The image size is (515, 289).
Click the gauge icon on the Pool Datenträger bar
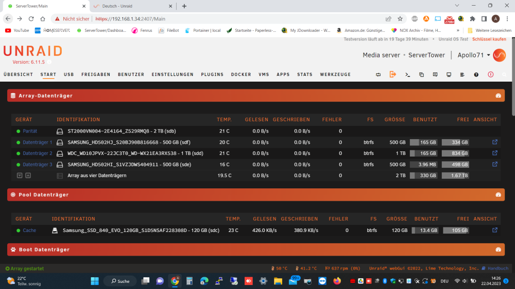pyautogui.click(x=498, y=195)
